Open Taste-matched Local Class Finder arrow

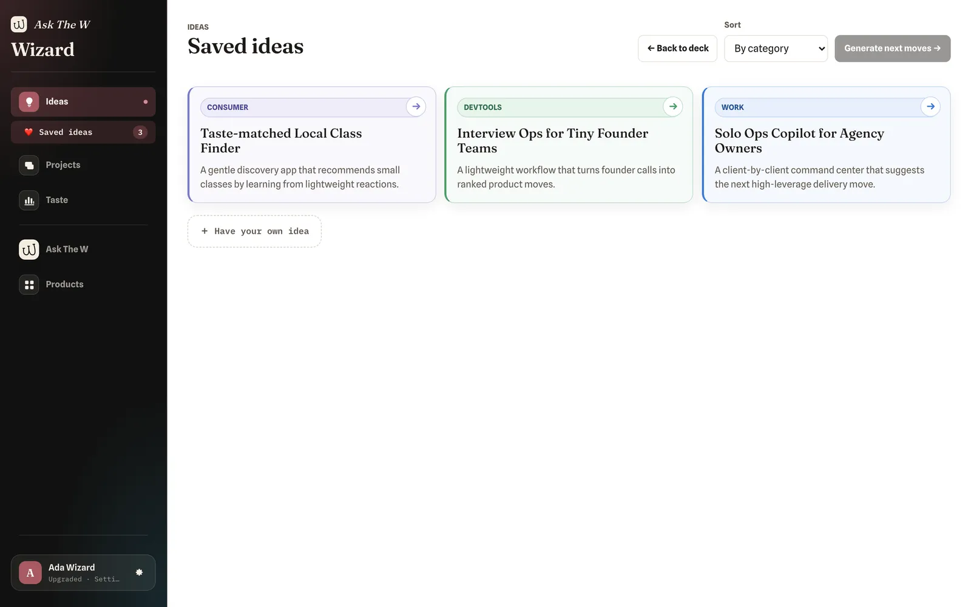click(416, 107)
